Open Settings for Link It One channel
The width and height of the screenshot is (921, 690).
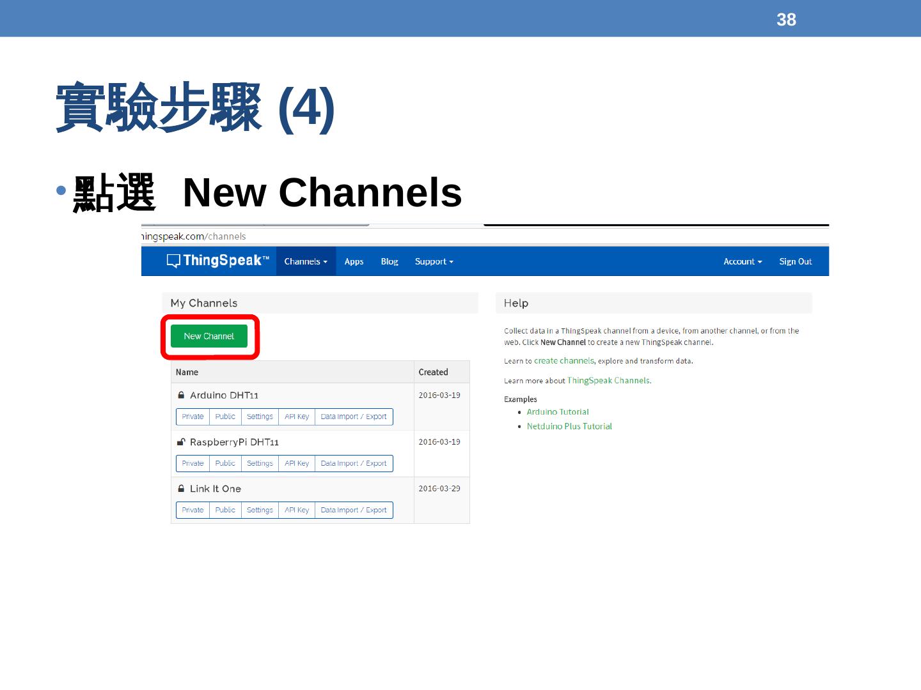[260, 510]
